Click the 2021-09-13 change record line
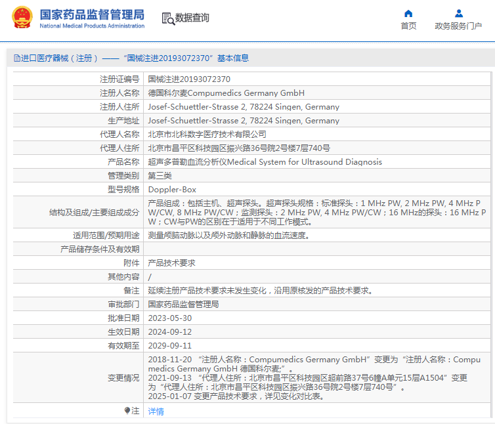The image size is (495, 424). 308,383
